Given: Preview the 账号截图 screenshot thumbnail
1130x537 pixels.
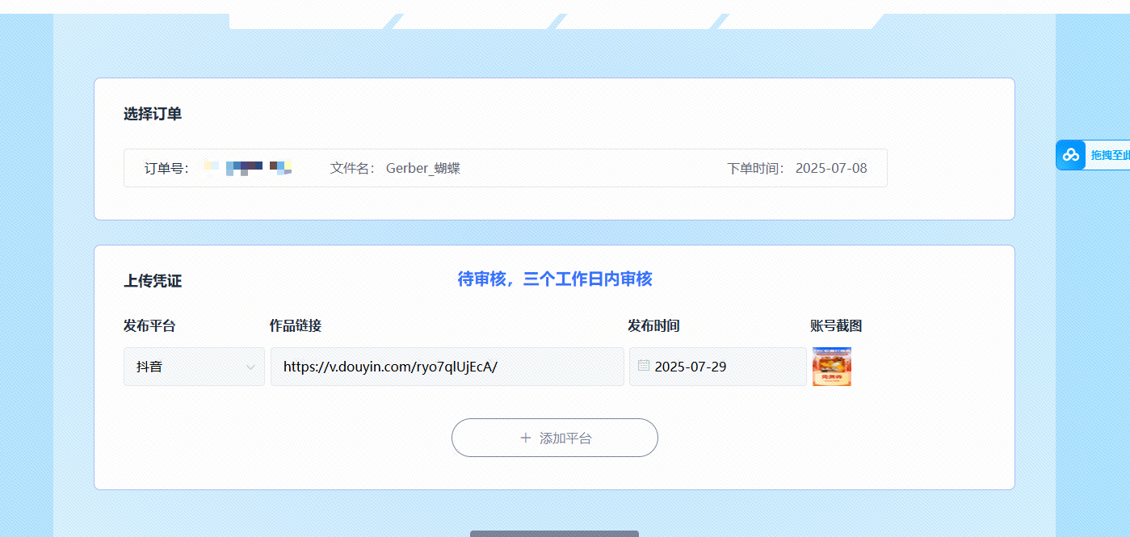Looking at the screenshot, I should coord(831,367).
